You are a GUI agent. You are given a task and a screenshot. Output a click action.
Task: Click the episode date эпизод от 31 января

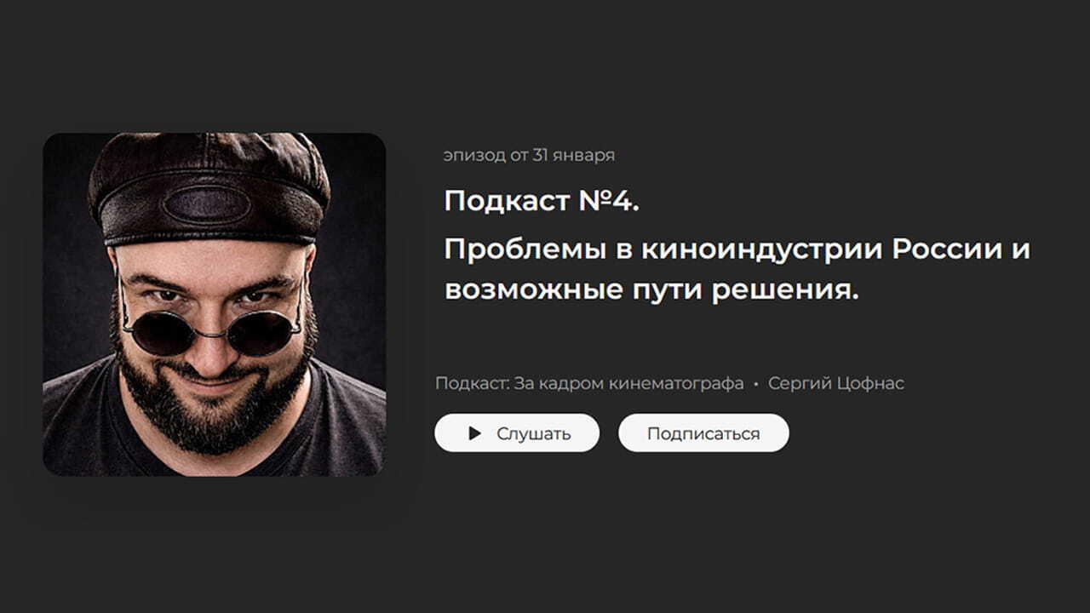click(x=529, y=155)
